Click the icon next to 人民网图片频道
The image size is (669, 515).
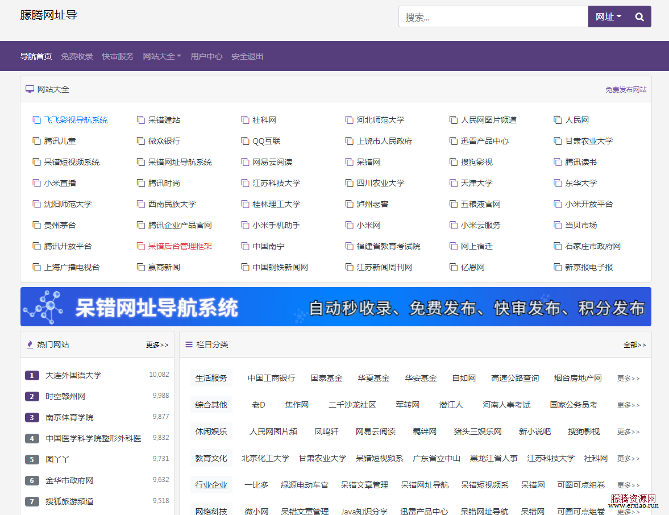(454, 121)
